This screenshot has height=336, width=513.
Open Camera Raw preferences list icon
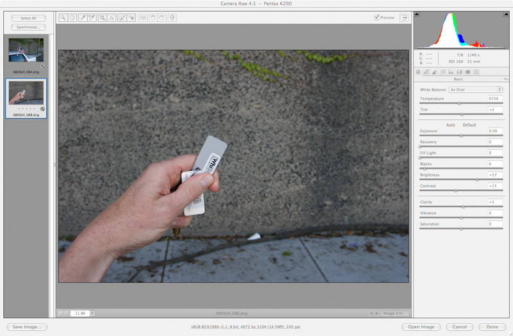point(142,18)
